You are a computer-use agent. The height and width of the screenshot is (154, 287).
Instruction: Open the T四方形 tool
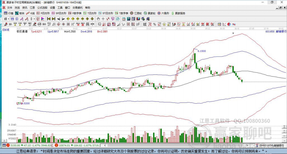[90, 13]
